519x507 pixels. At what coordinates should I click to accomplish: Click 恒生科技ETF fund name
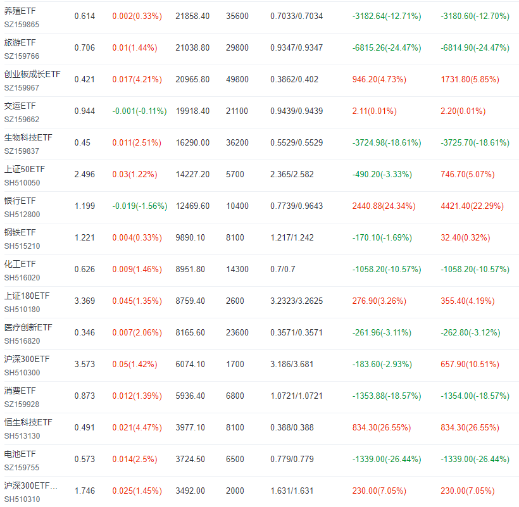[x=28, y=423]
